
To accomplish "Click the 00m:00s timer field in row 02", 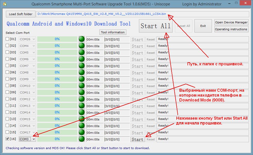I will 95,46.
